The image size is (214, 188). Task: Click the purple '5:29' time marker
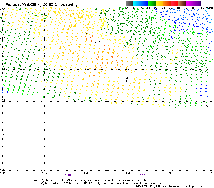click(142, 176)
